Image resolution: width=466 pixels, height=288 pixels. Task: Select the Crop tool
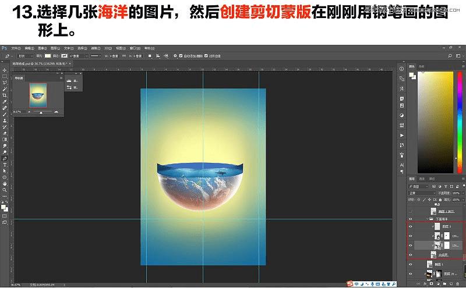(x=5, y=95)
